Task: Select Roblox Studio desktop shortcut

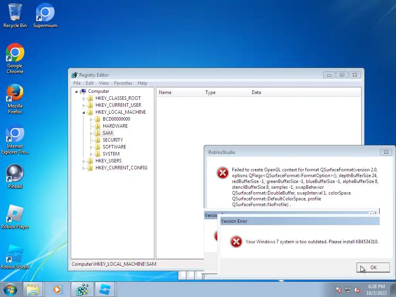Action: tap(15, 257)
